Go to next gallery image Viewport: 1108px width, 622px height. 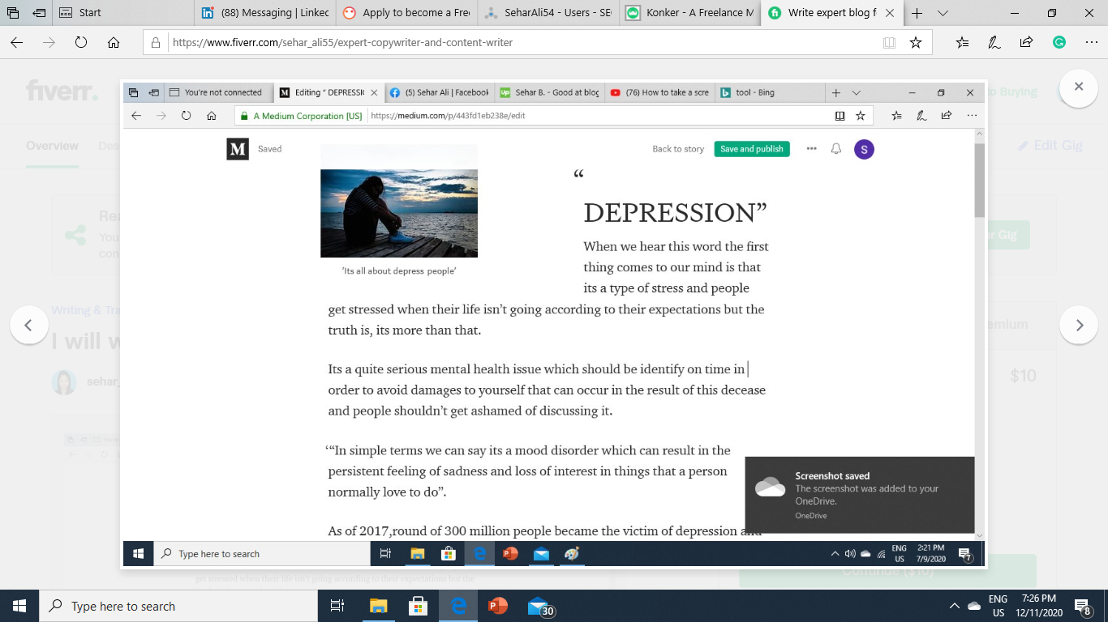1079,326
